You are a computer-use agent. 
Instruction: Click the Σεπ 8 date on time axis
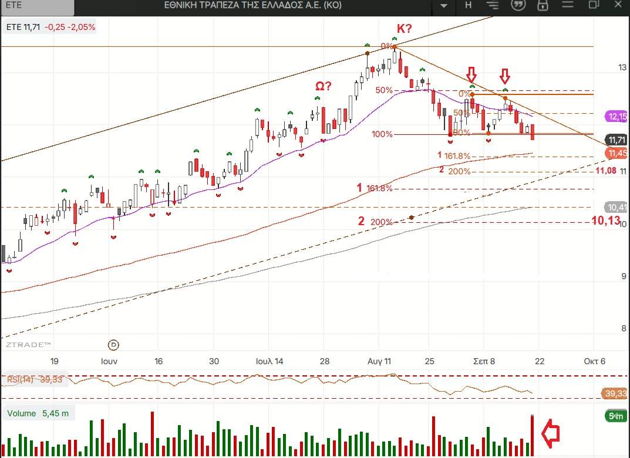tap(484, 361)
